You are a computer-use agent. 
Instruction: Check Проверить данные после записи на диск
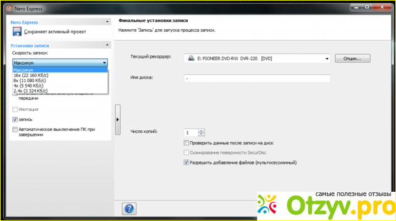[186, 143]
